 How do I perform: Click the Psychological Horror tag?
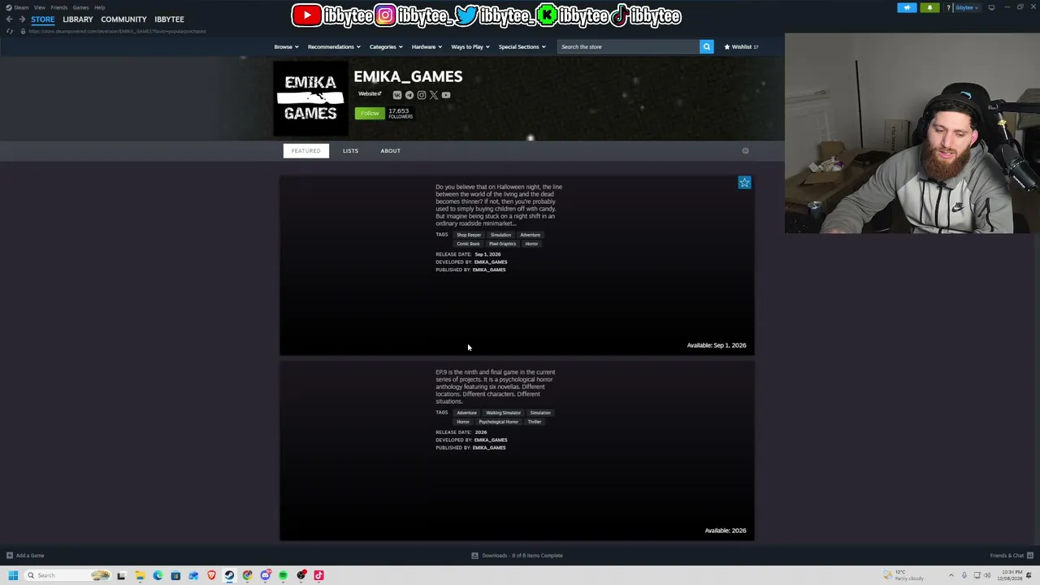(x=498, y=422)
